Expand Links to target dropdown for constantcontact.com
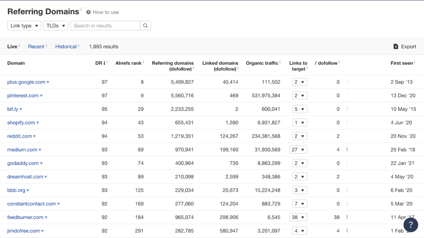This screenshot has width=424, height=238. click(300, 204)
